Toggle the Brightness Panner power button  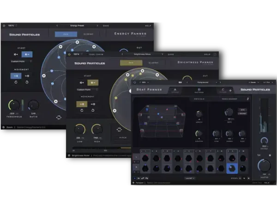click(69, 54)
